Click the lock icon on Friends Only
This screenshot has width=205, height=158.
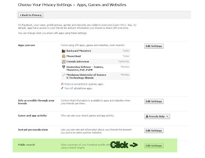click(x=147, y=116)
